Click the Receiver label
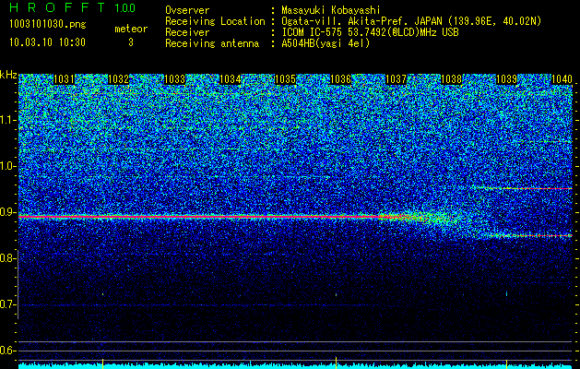Image resolution: width=580 pixels, height=369 pixels. coord(187,32)
